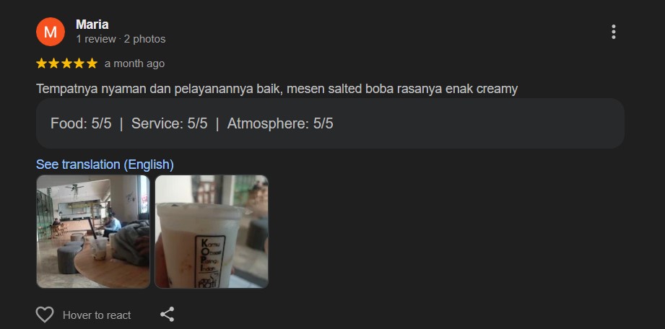Viewport: 665px width, 329px height.
Task: Click the fifth yellow rating star
Action: 92,63
